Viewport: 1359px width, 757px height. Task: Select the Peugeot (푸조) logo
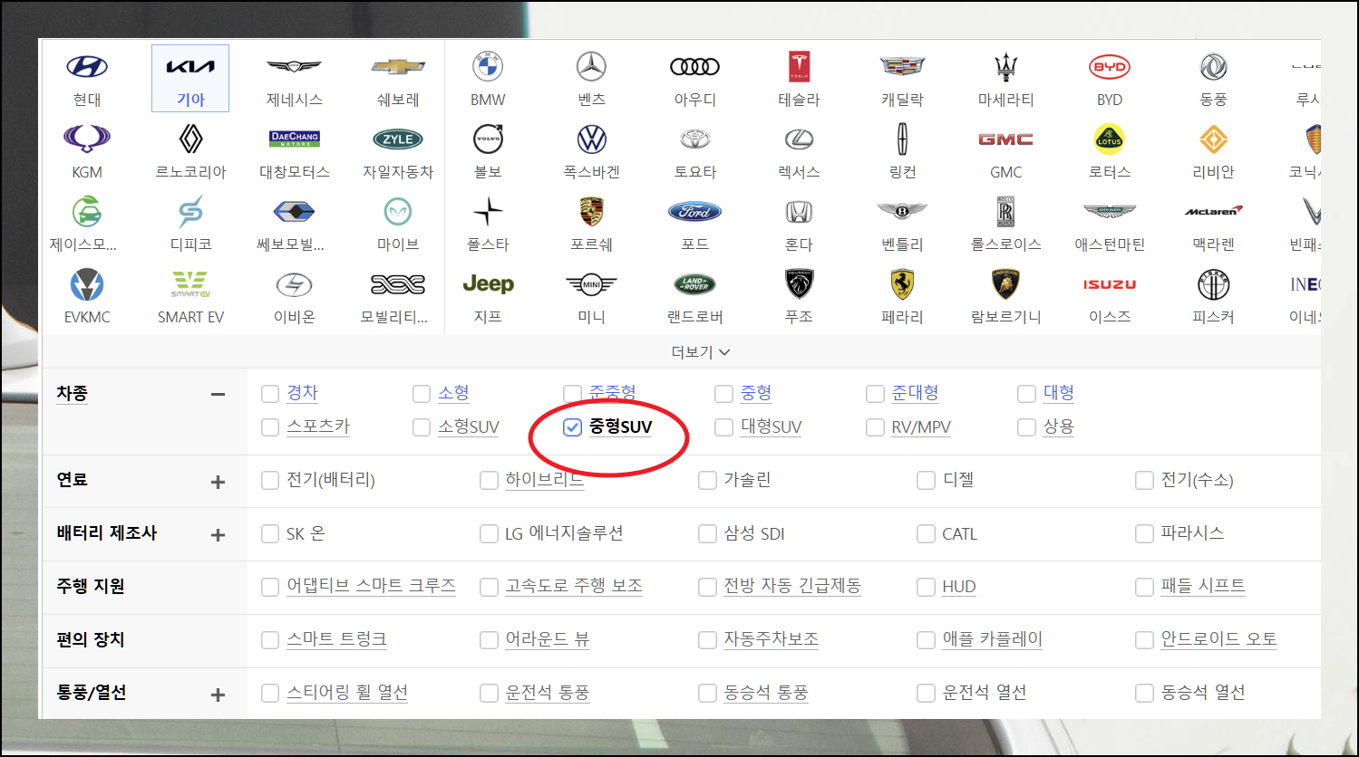[x=799, y=284]
